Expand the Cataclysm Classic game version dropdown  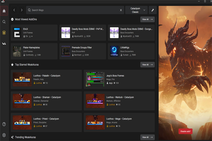[136, 10]
